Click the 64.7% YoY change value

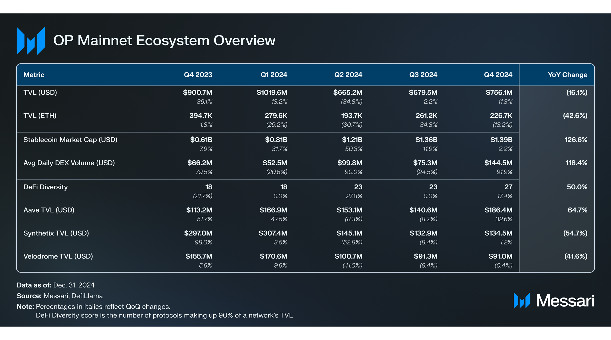[577, 210]
